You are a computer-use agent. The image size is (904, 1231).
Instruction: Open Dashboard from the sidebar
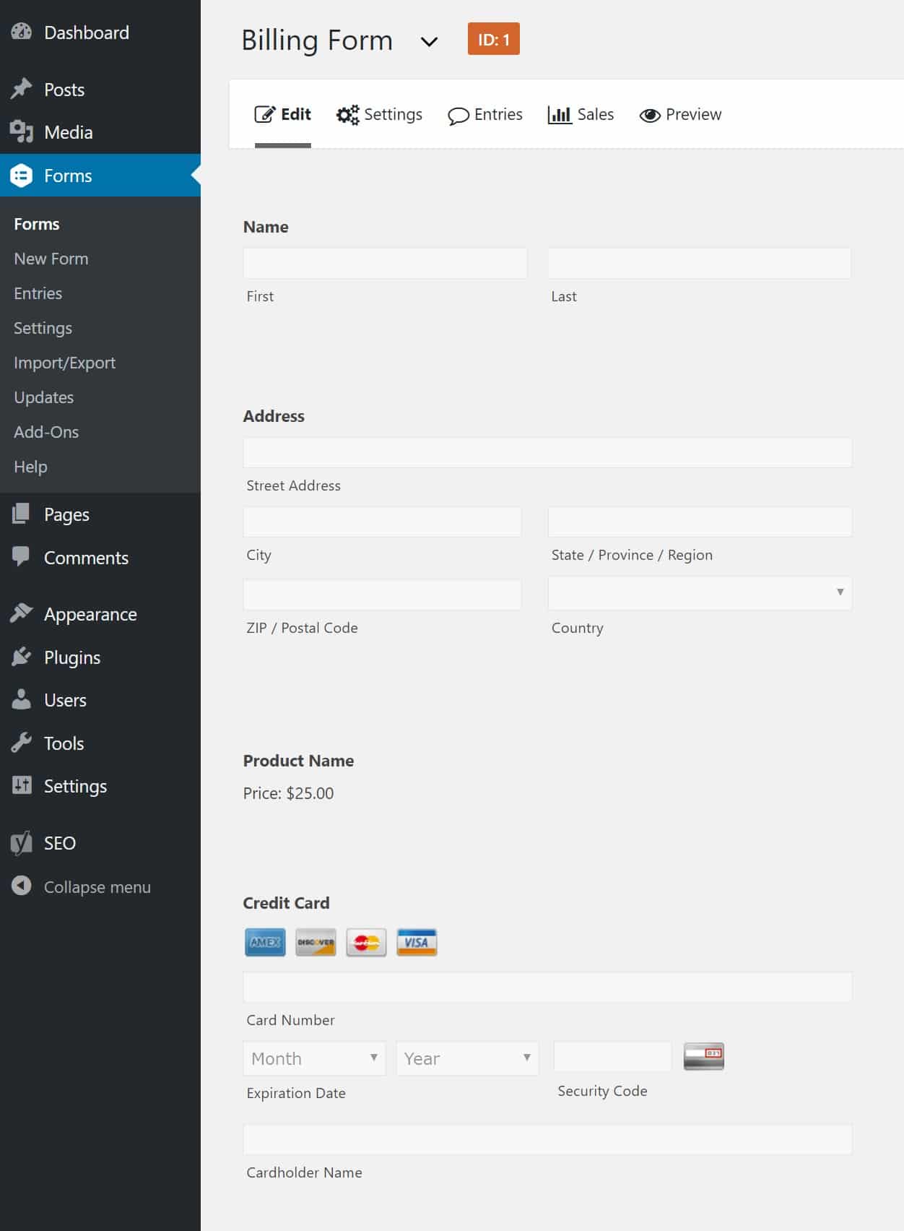(86, 33)
